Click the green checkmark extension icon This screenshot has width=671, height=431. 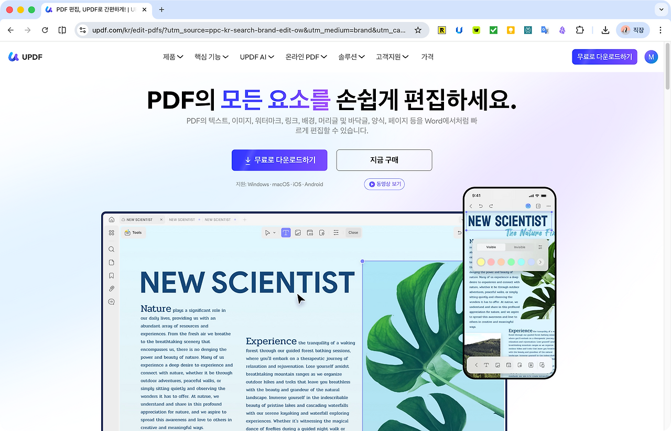click(493, 30)
